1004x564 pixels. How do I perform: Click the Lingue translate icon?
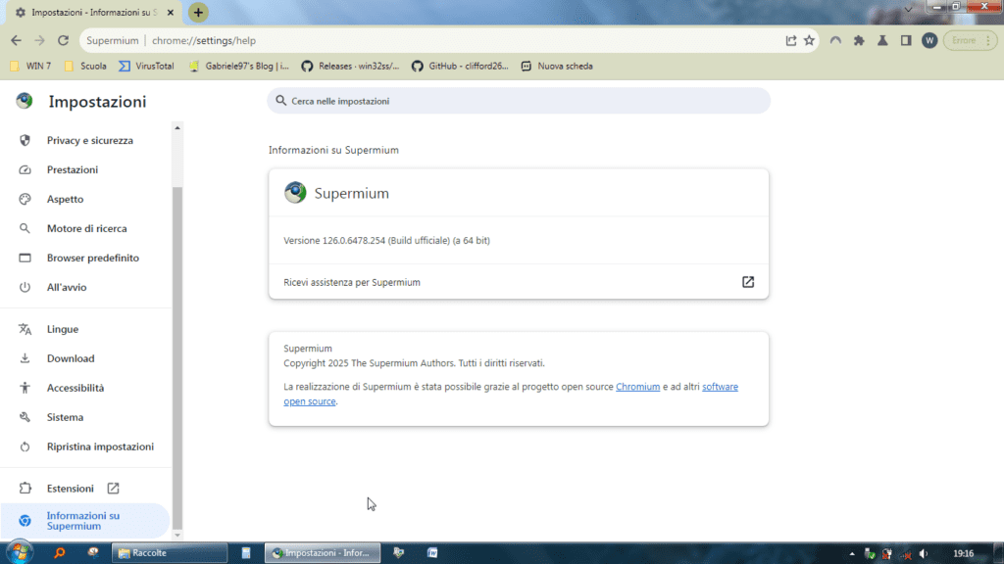(25, 329)
